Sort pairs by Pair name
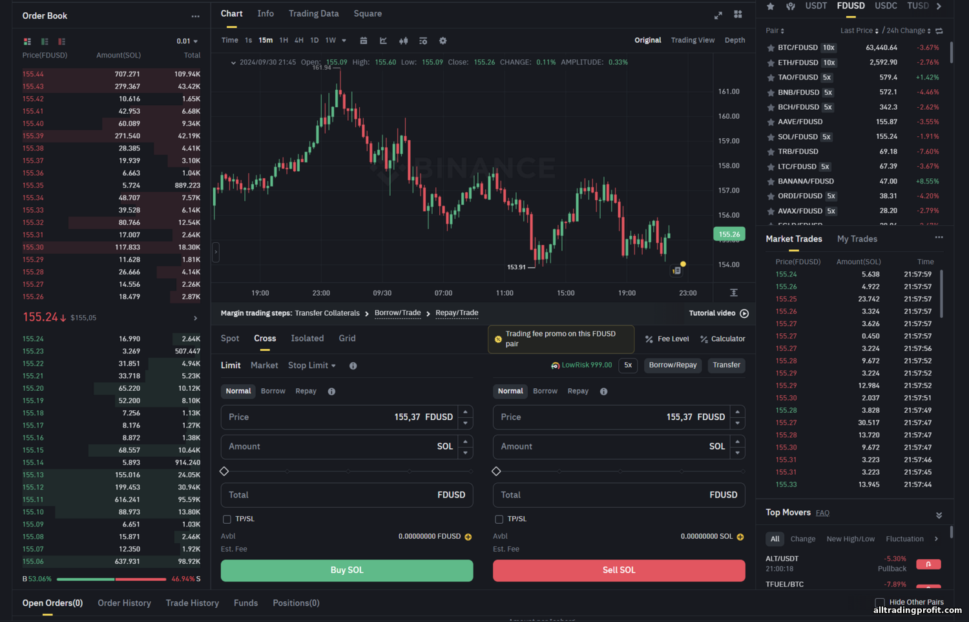 (775, 31)
